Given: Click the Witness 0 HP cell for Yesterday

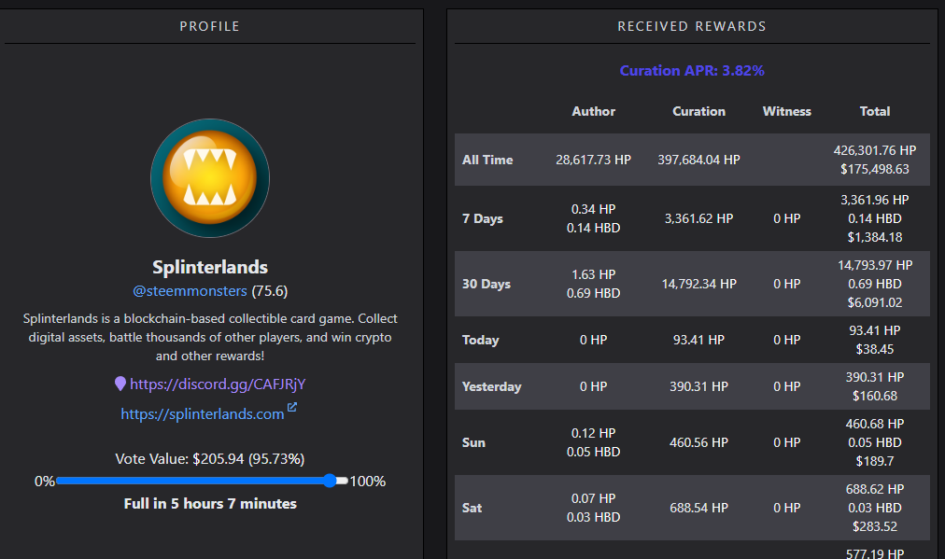Looking at the screenshot, I should (787, 386).
